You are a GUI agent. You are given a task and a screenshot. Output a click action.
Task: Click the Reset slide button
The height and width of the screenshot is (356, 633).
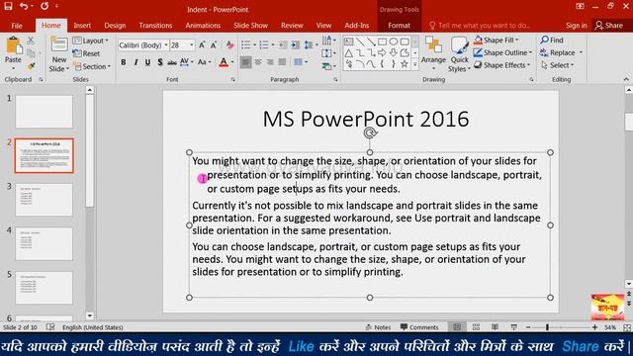click(x=86, y=53)
